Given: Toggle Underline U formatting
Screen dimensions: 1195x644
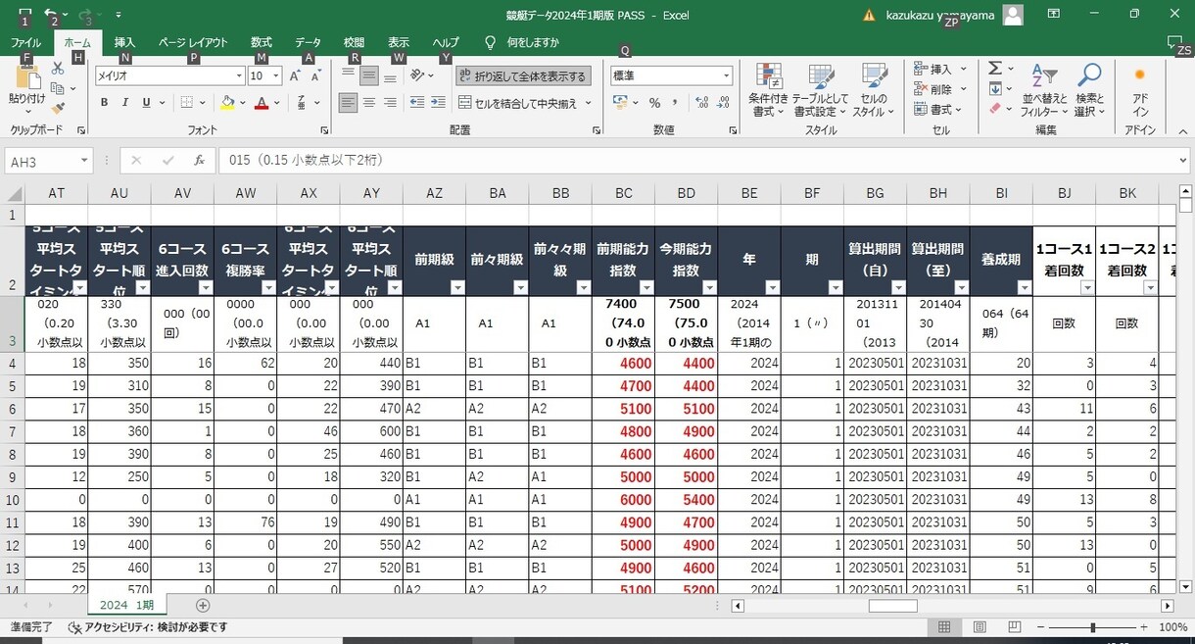Looking at the screenshot, I should pos(146,102).
